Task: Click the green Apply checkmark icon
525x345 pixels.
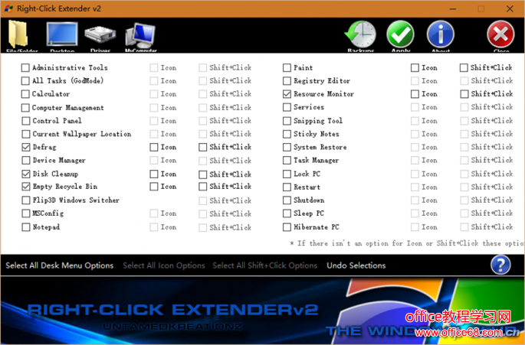Action: point(400,36)
